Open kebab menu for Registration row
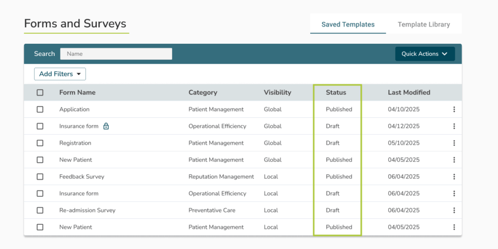498x249 pixels. click(454, 143)
